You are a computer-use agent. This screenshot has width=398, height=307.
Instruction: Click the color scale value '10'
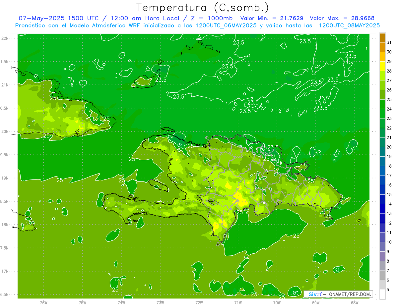(x=389, y=242)
